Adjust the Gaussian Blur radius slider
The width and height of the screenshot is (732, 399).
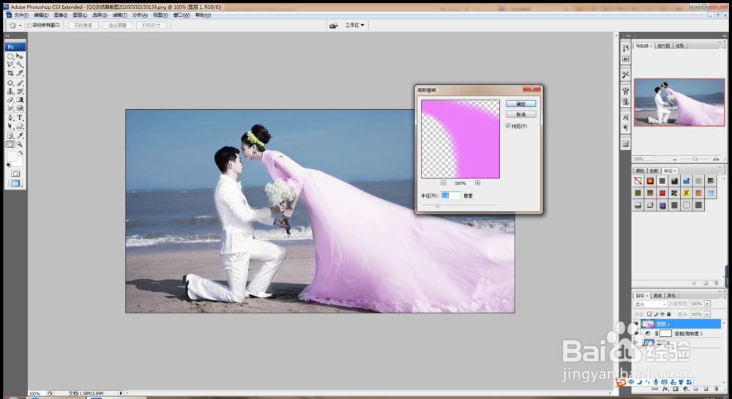(438, 205)
